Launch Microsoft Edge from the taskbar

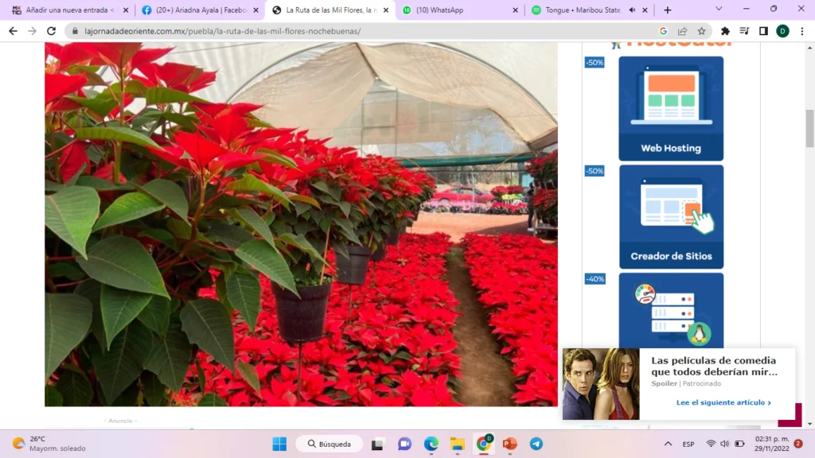click(x=431, y=444)
